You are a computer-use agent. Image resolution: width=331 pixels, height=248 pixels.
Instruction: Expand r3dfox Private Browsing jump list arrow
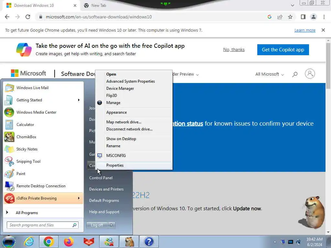[x=79, y=198]
